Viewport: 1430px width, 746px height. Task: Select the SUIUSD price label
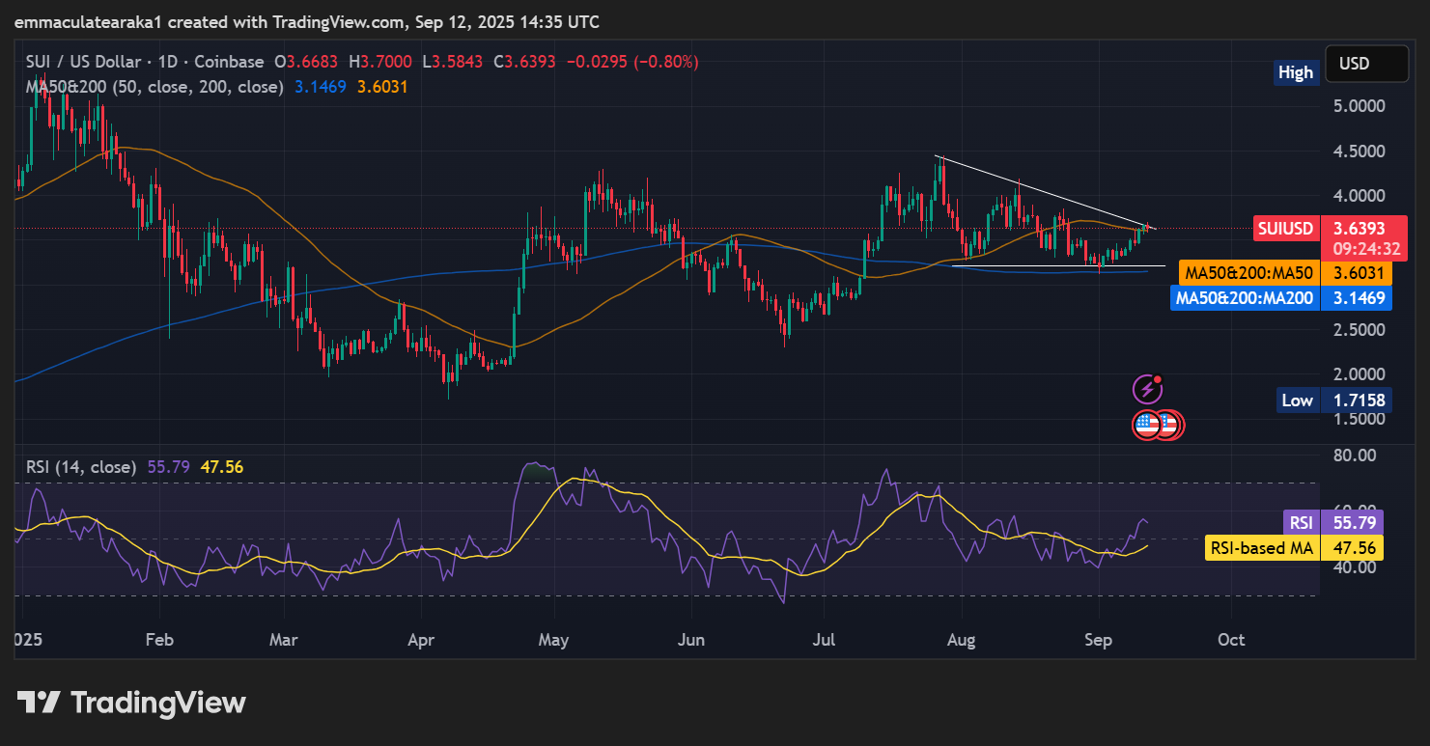pos(1285,229)
